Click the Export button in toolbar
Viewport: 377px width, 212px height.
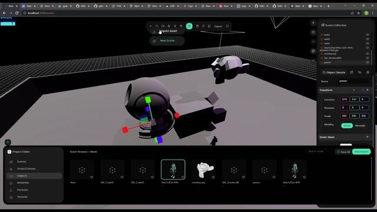[218, 26]
